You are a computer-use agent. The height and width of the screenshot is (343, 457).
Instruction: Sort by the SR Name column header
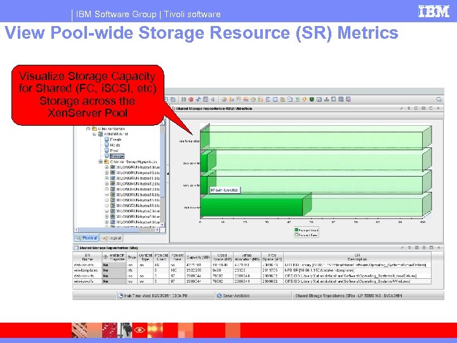coord(87,257)
